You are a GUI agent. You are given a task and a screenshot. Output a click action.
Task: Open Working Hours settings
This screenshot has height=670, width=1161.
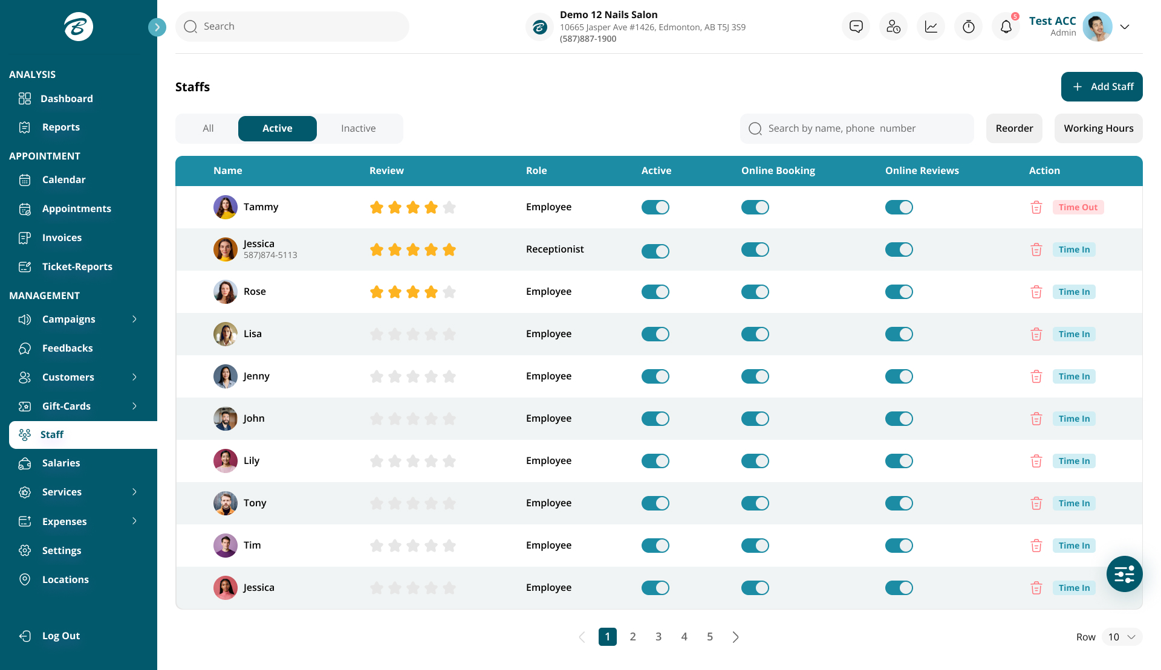pos(1098,128)
